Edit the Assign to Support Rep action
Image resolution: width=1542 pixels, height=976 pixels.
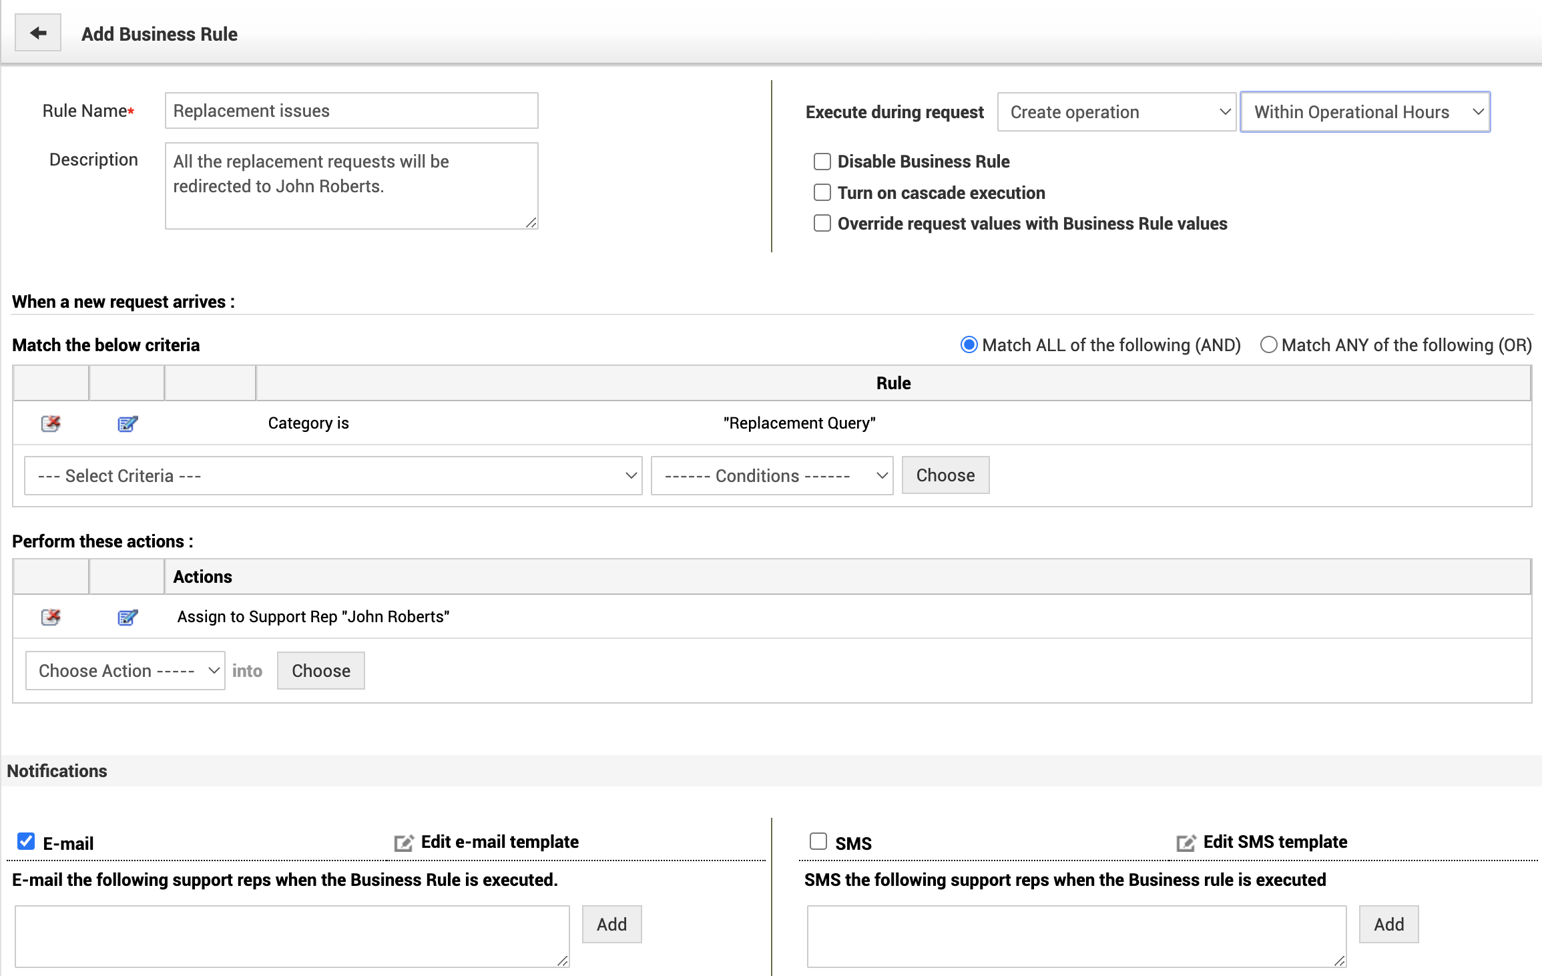pyautogui.click(x=127, y=617)
